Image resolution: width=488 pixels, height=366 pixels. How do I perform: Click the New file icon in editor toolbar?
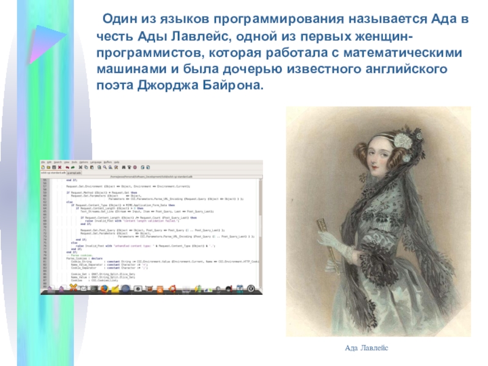[43, 167]
